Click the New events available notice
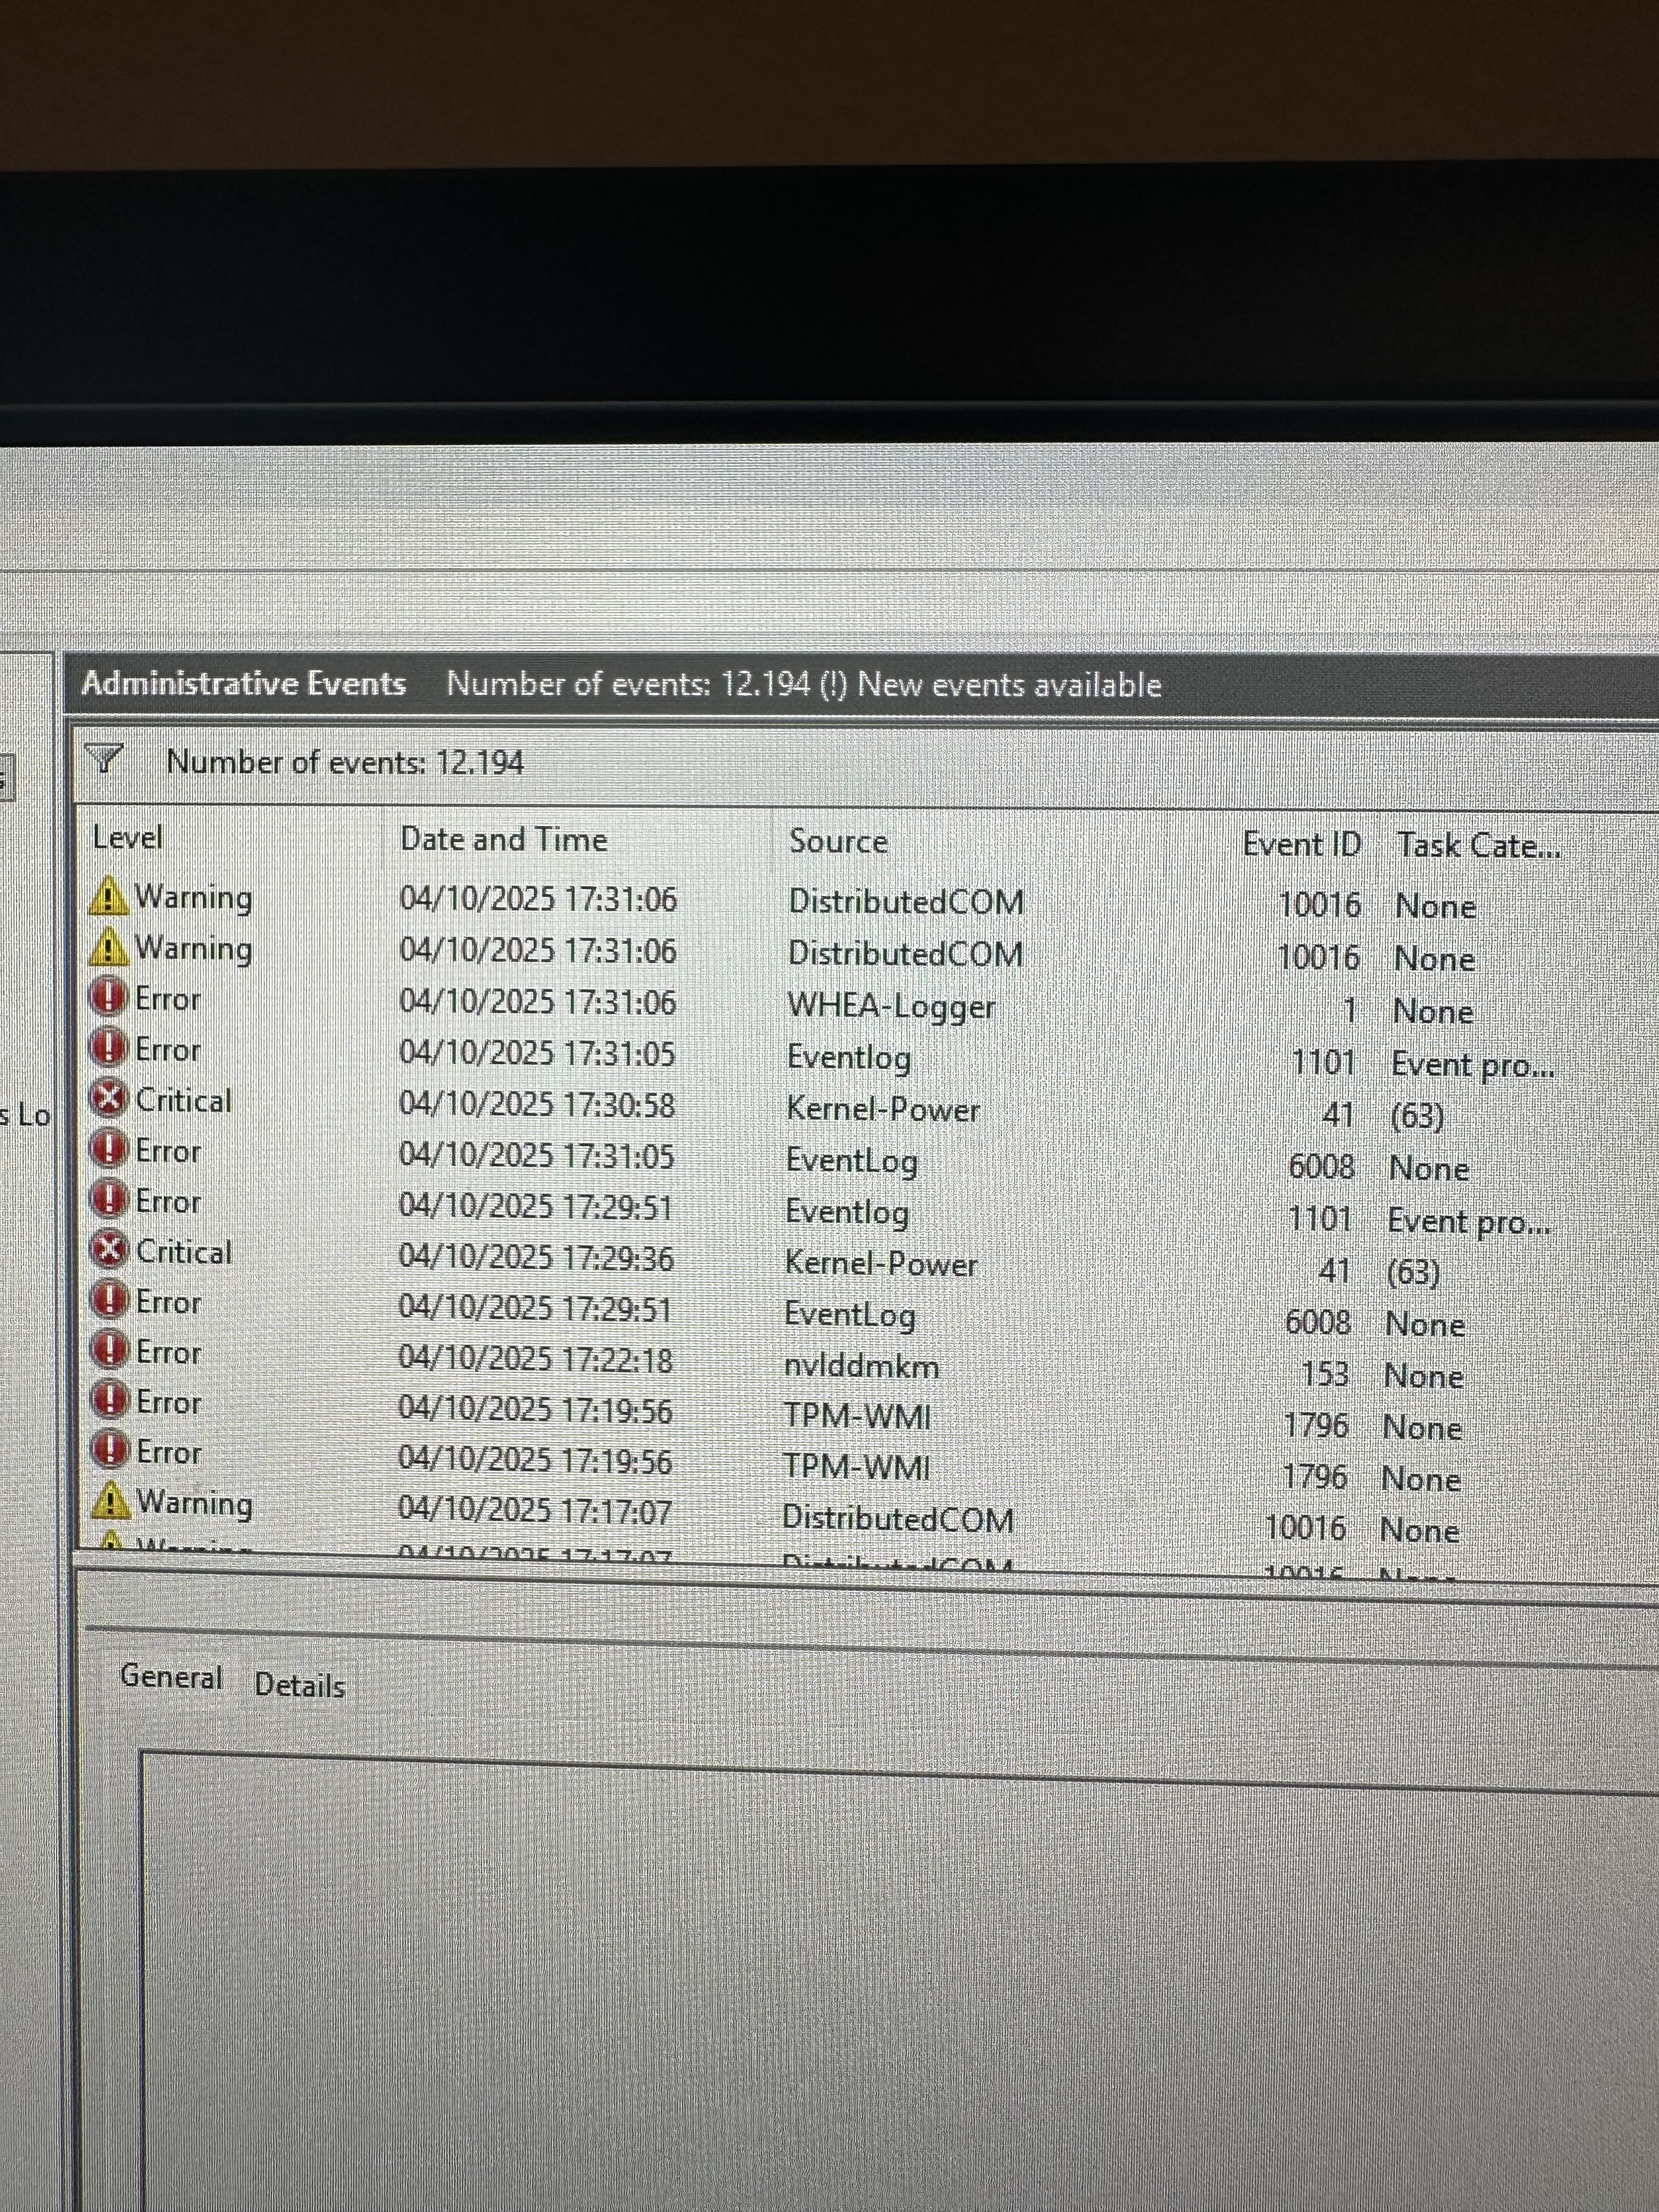This screenshot has height=2212, width=1659. pos(1009,685)
